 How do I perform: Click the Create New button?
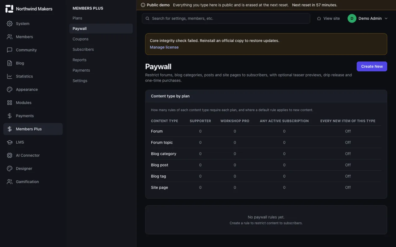coord(372,66)
